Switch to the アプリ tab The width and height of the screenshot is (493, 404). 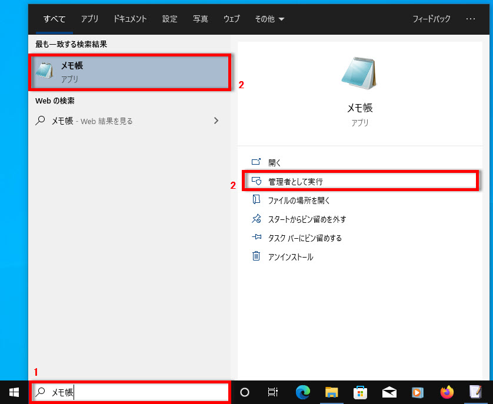[90, 19]
